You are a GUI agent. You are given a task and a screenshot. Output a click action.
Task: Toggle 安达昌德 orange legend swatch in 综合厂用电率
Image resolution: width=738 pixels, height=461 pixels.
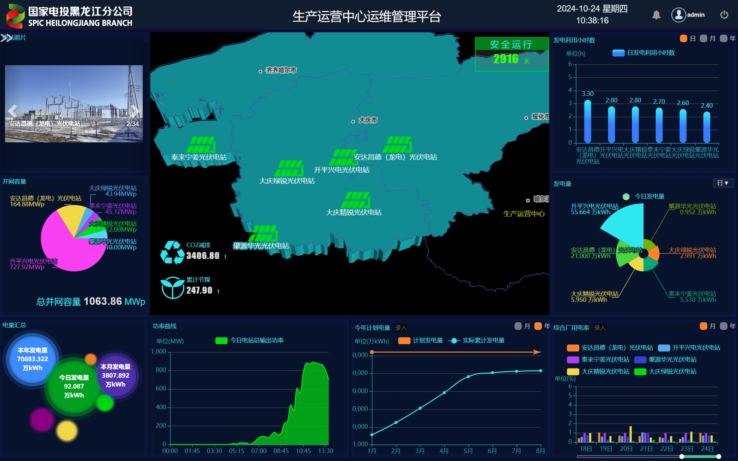coord(573,348)
